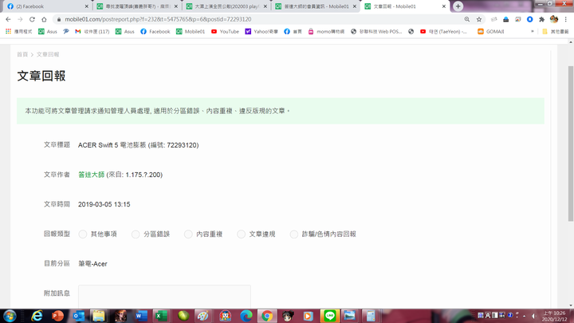The height and width of the screenshot is (323, 574).
Task: Open the GOMAJI bookmark
Action: 491,31
